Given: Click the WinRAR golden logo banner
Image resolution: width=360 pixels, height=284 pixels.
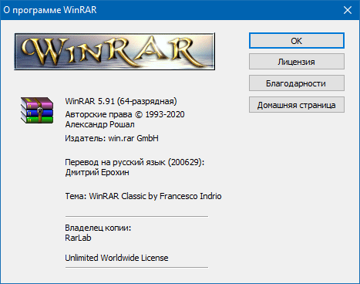Looking at the screenshot, I should click(x=114, y=51).
